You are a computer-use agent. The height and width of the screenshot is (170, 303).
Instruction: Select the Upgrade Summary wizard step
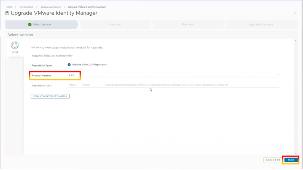tap(261, 25)
